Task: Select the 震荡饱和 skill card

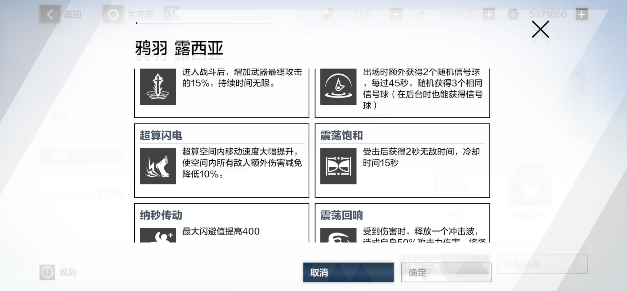Action: 402,161
